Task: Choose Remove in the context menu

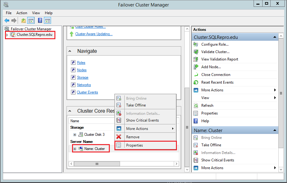Action: [x=145, y=137]
